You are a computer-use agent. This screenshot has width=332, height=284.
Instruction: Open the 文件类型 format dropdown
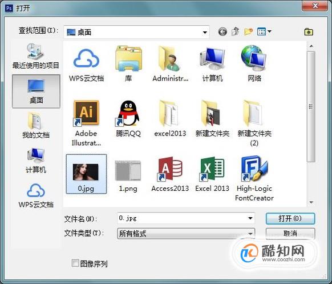186,234
